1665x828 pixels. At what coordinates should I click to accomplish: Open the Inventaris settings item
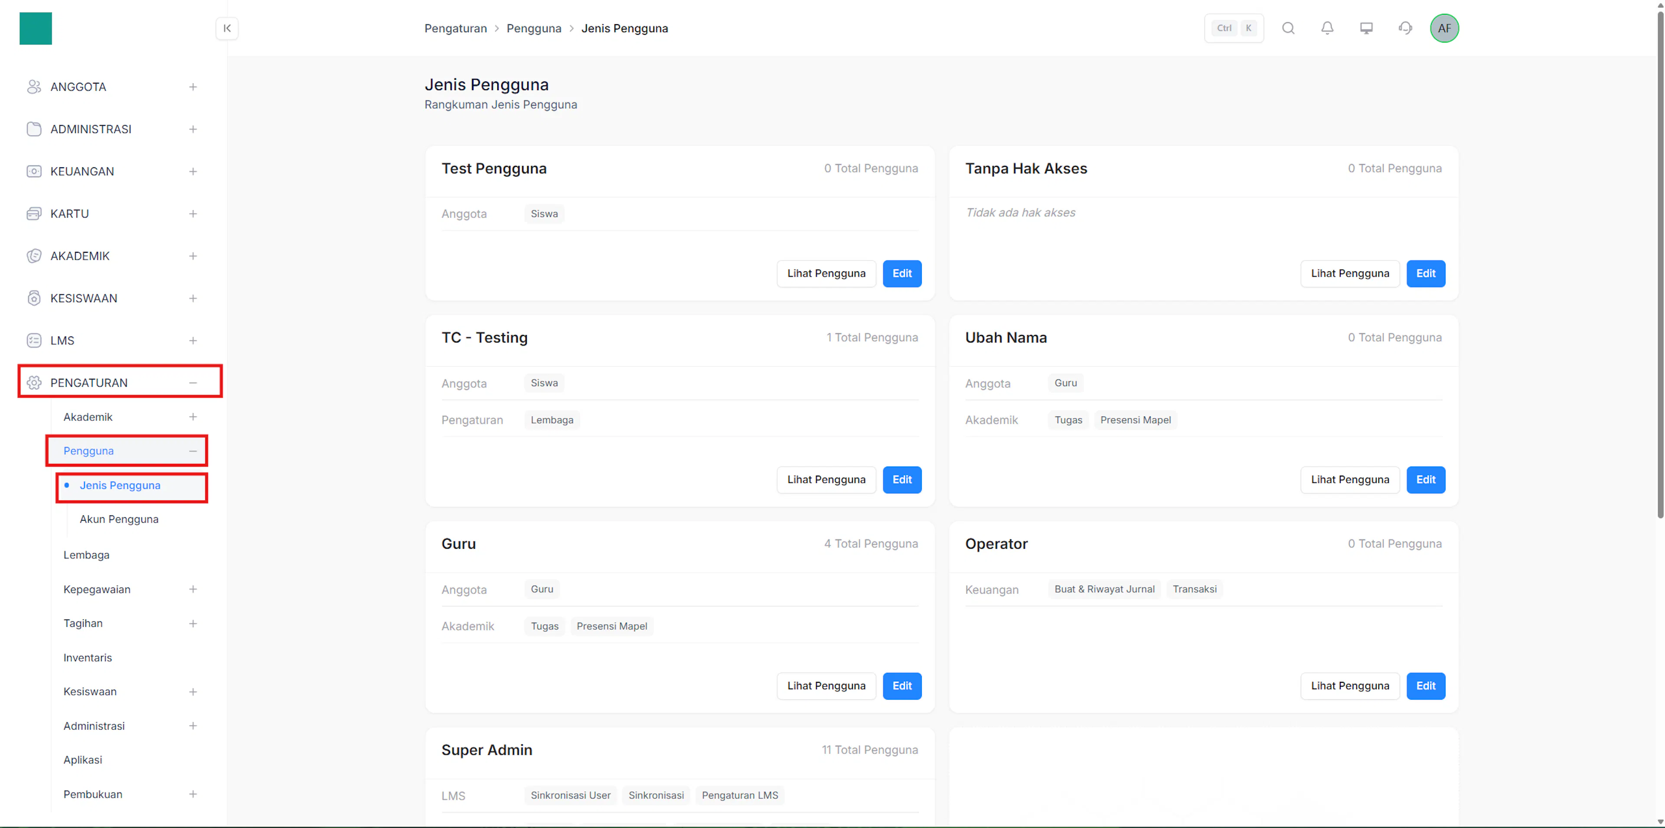(88, 658)
